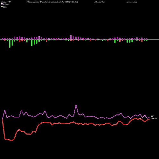Click the 'Sheetal Un' company name text
159x159 pixels.
point(100,2)
